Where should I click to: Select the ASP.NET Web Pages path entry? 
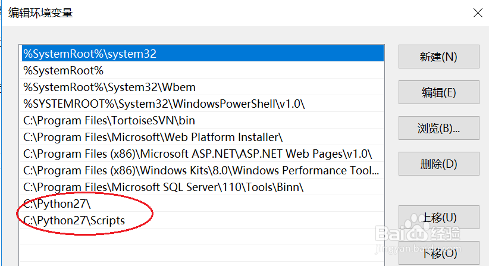[x=198, y=154]
